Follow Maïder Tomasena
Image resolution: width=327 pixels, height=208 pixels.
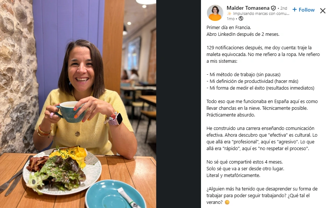point(304,10)
